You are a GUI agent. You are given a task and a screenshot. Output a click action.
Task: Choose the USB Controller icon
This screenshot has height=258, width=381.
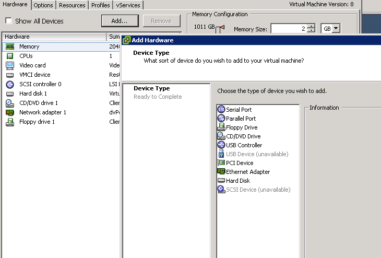tap(221, 145)
